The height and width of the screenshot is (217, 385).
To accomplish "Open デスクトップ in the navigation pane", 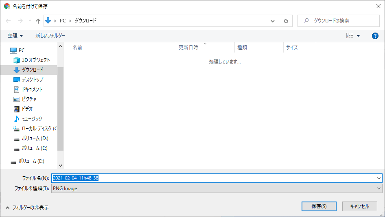I will [32, 79].
